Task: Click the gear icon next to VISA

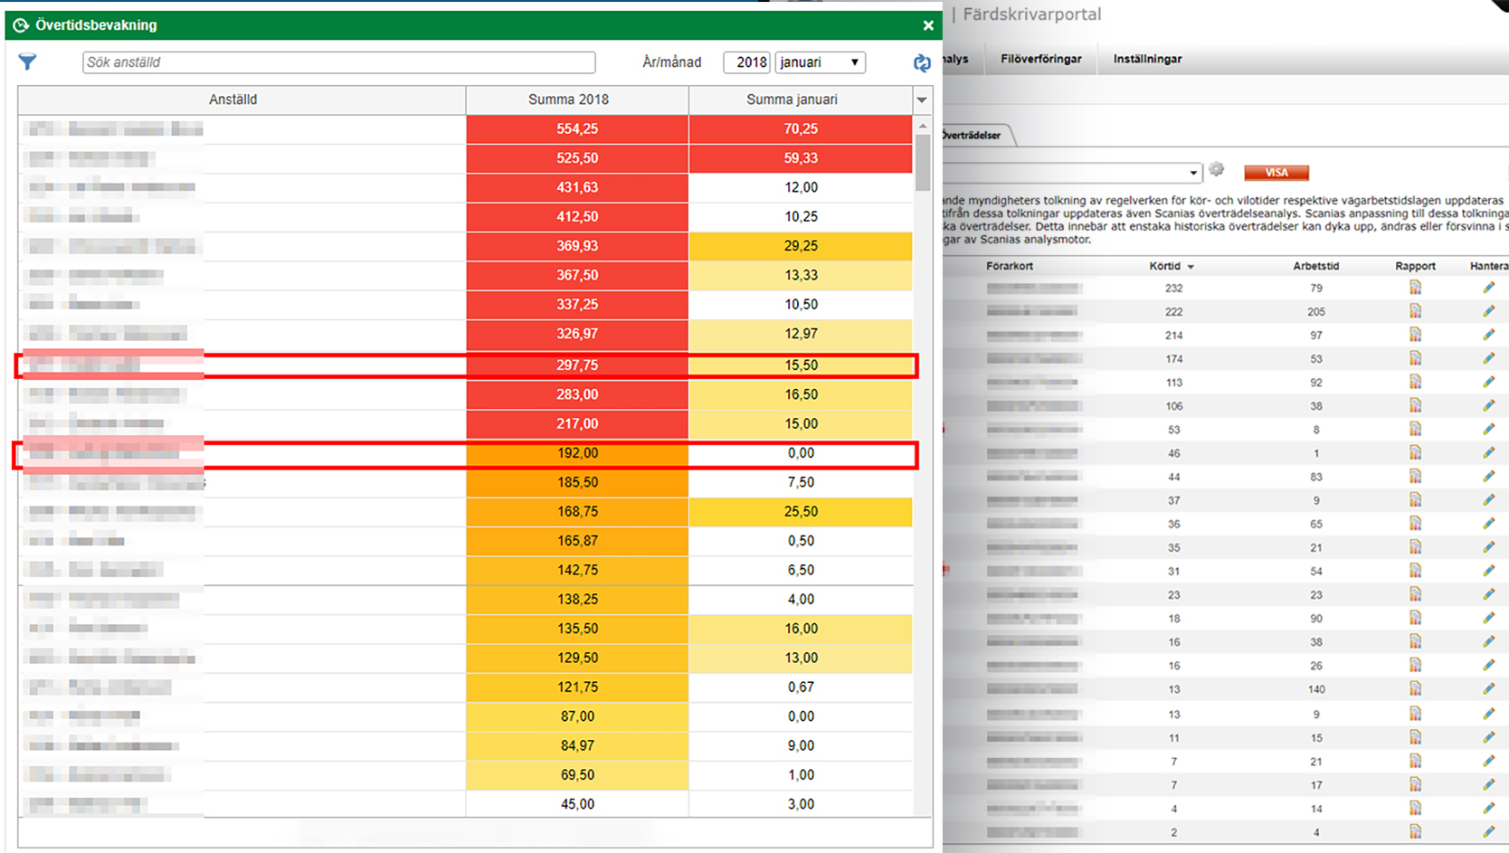Action: click(1217, 170)
